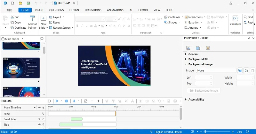Image resolution: width=256 pixels, height=134 pixels.
Task: Open the Arrange dropdown
Action: click(193, 28)
